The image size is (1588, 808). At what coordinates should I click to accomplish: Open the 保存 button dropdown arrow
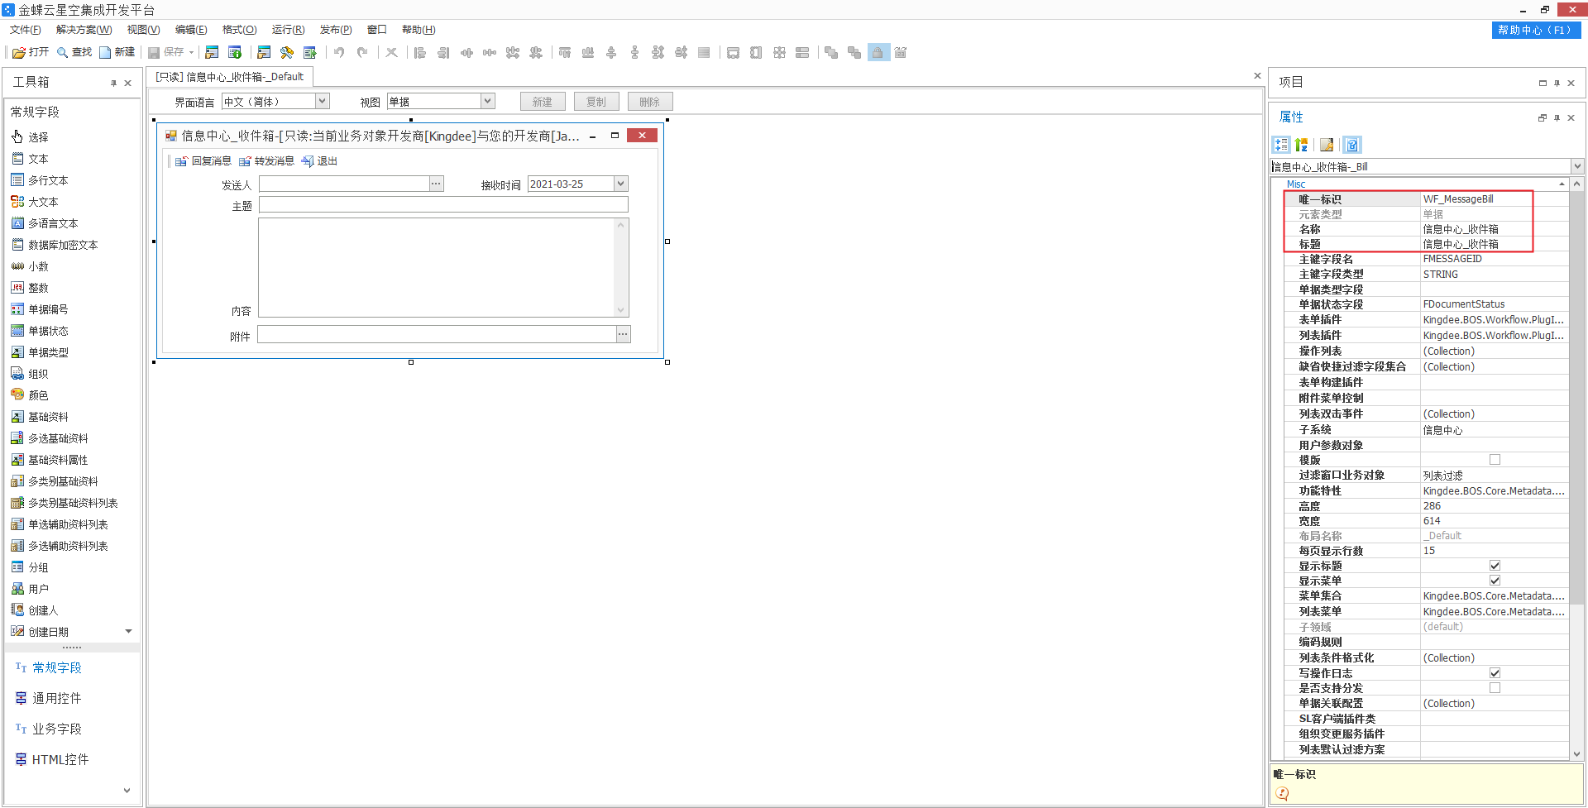coord(191,52)
